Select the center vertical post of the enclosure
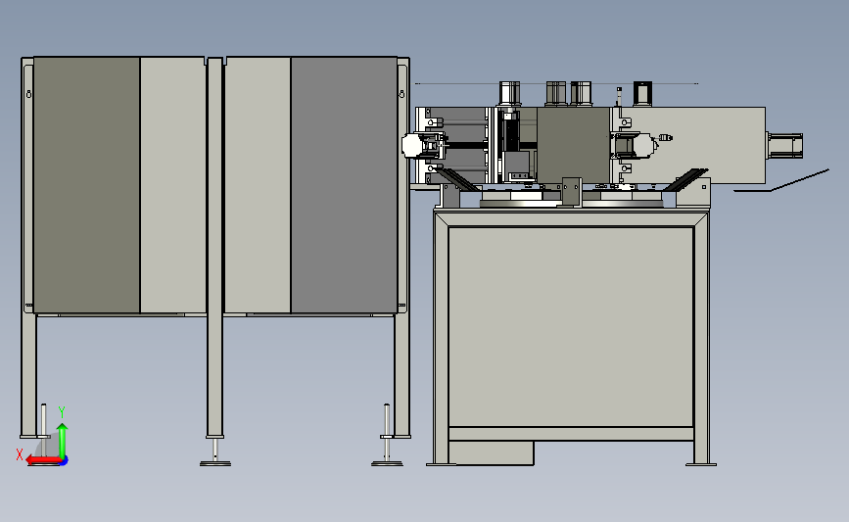Image resolution: width=849 pixels, height=522 pixels. (x=215, y=247)
